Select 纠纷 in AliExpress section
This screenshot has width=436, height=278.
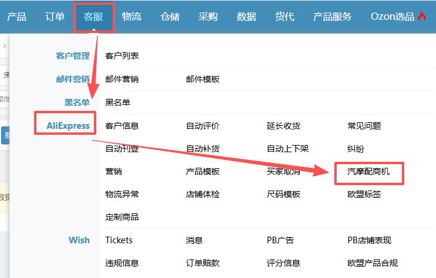(x=356, y=149)
